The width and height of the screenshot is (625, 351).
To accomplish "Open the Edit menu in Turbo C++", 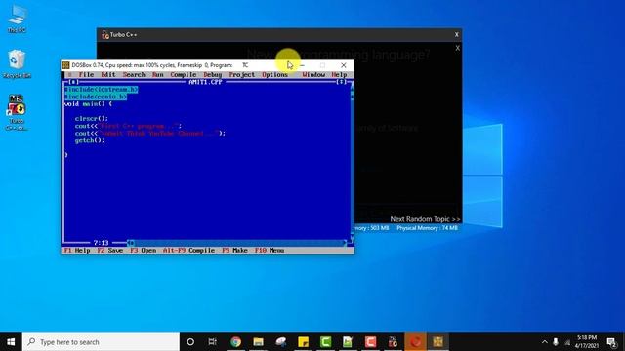I will [x=107, y=74].
